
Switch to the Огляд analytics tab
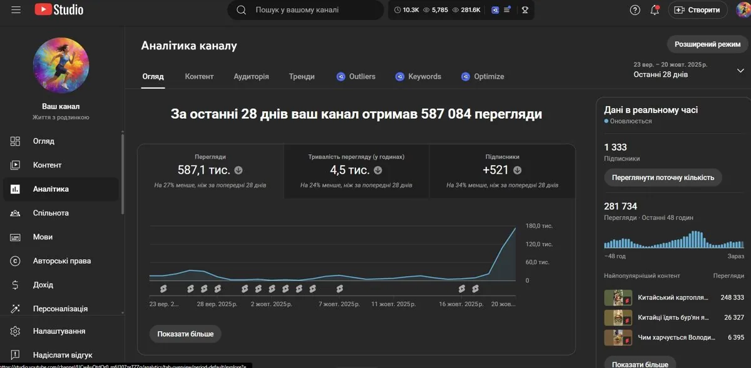point(153,76)
